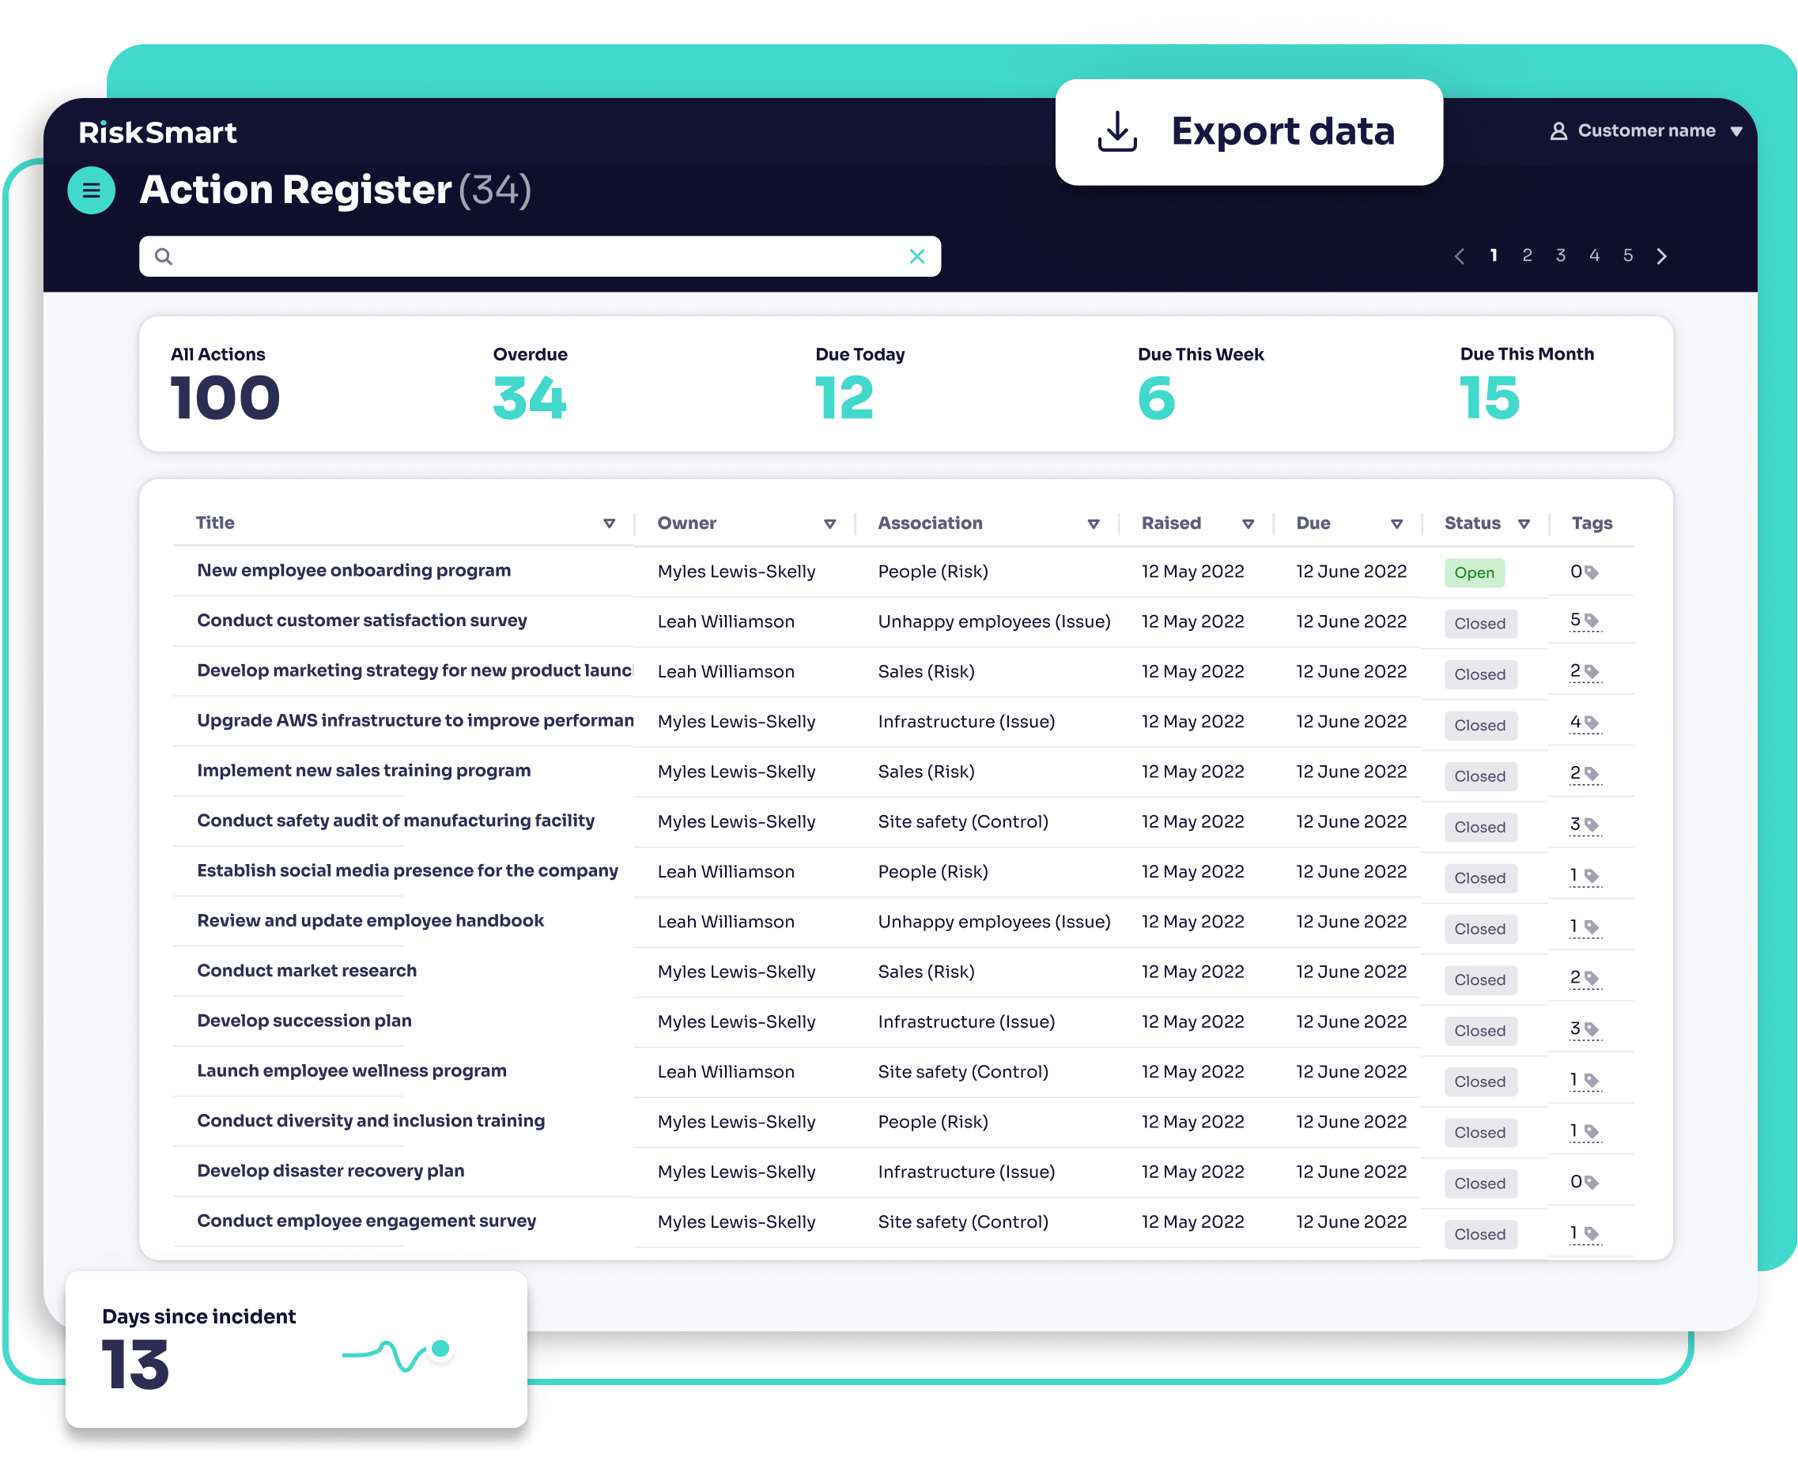Screen dimensions: 1798x1476
Task: Switch to page 3 in pagination
Action: 1560,255
